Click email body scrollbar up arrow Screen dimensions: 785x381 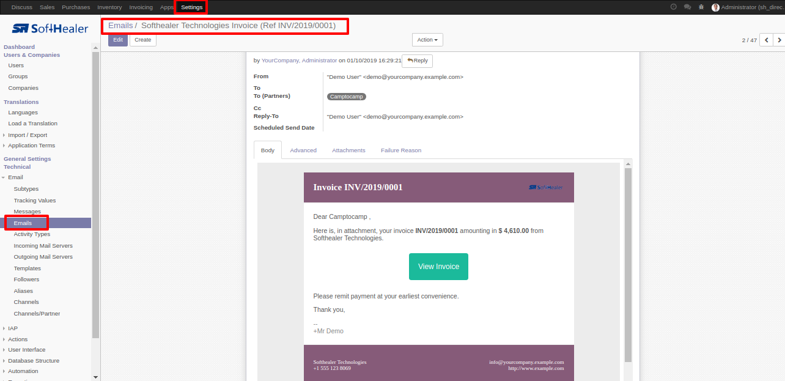628,164
